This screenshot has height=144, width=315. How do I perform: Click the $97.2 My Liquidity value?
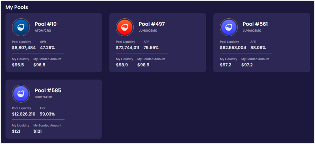click(x=226, y=65)
